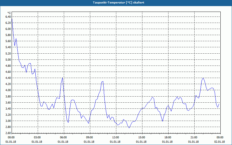Select the '4,80' y-axis label
232x145 pixels.
[x=8, y=66]
